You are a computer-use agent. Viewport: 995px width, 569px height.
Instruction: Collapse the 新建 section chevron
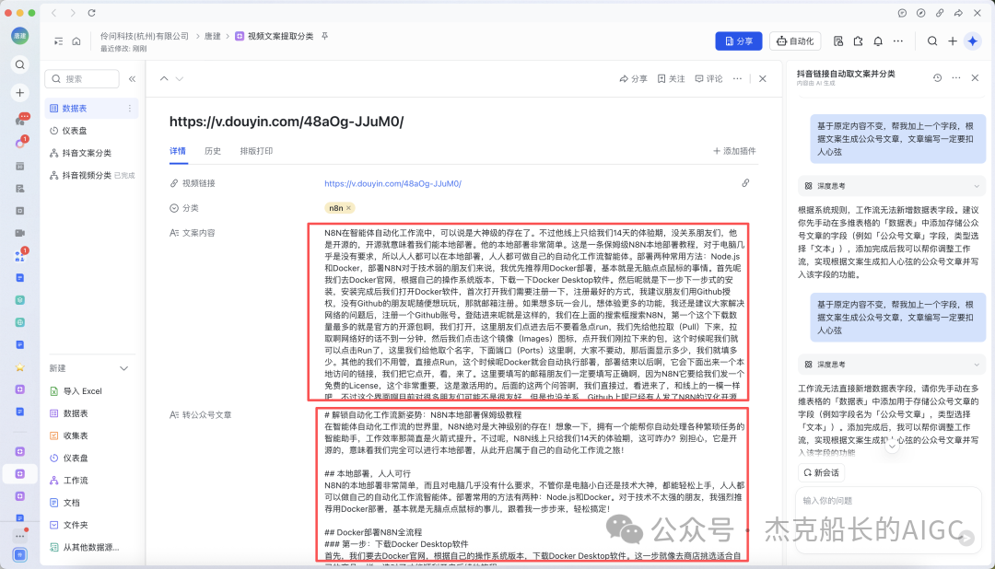123,368
